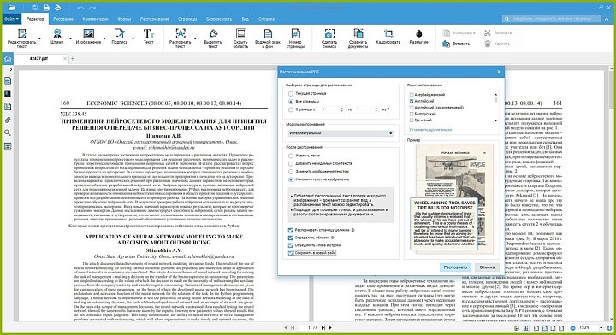Click the Подпись signature tool

(x=120, y=36)
